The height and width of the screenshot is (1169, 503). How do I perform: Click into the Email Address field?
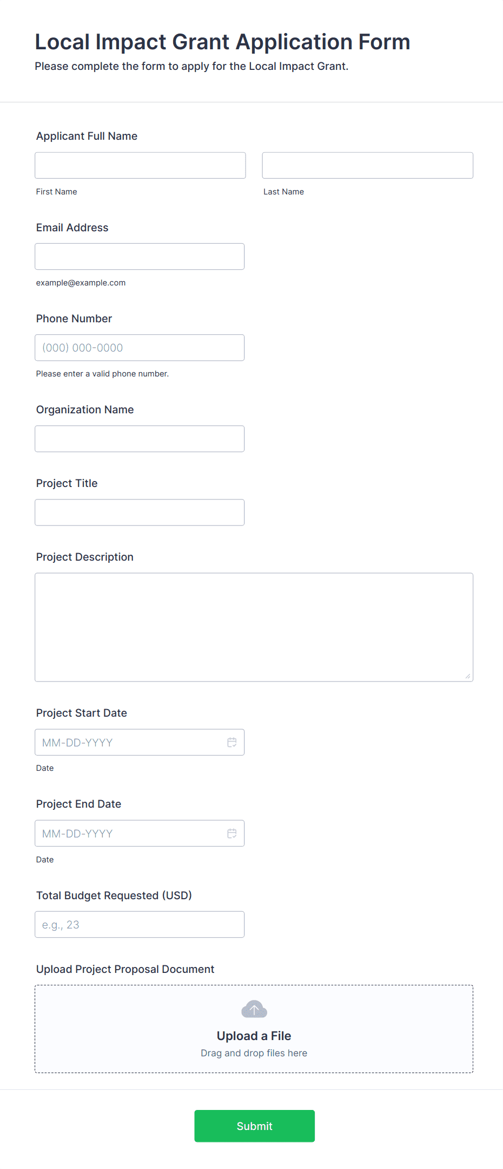click(140, 256)
